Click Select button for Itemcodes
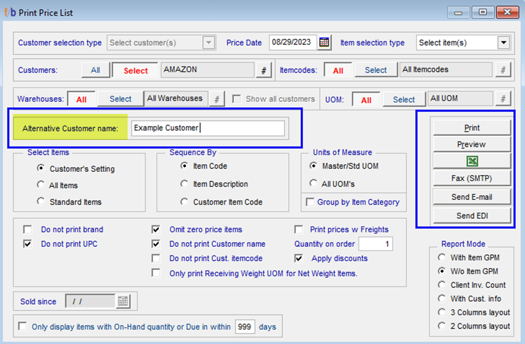 pyautogui.click(x=375, y=71)
